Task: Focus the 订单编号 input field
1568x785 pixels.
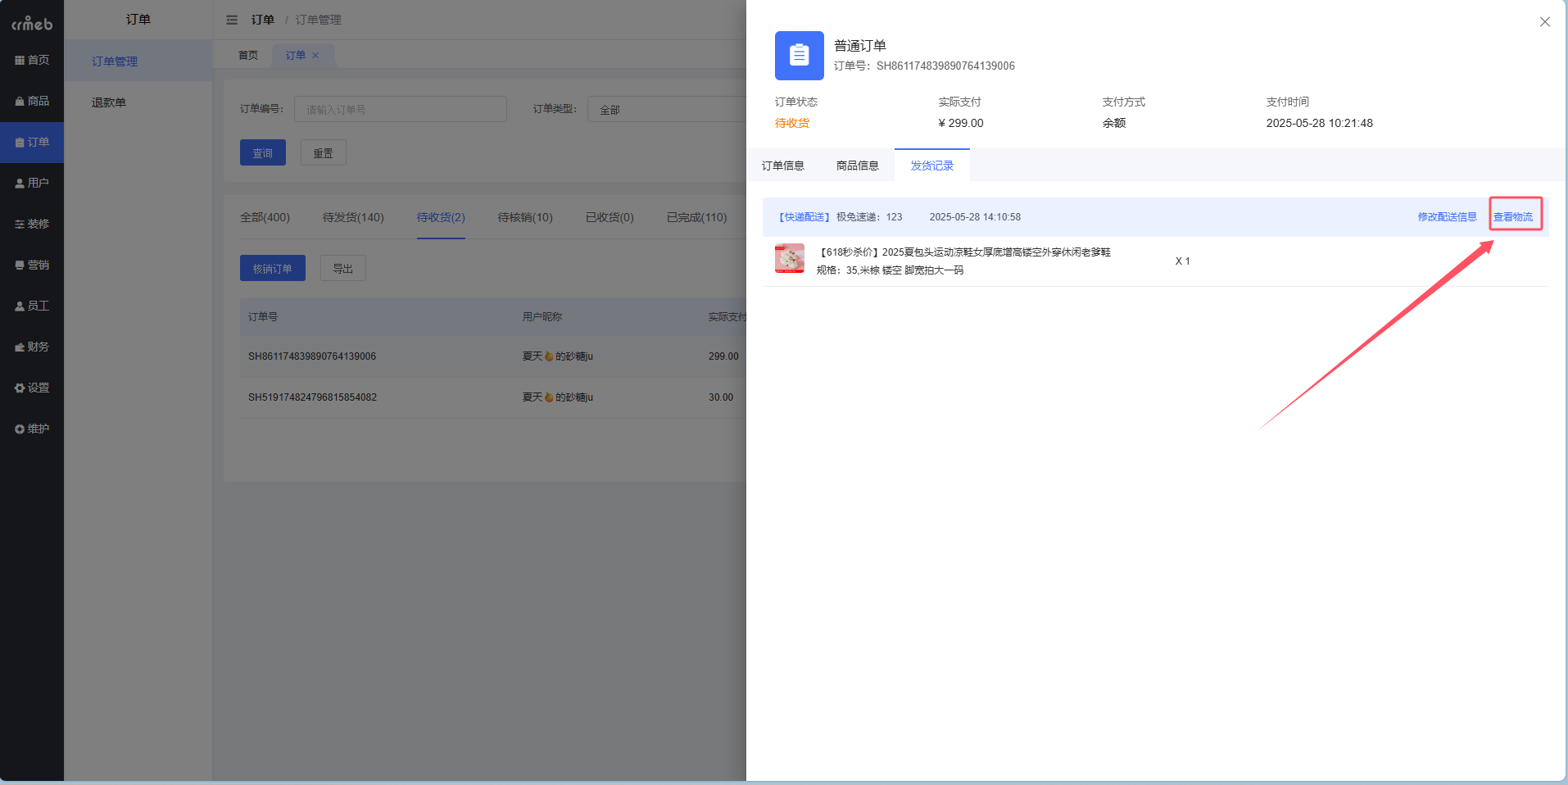Action: [400, 109]
